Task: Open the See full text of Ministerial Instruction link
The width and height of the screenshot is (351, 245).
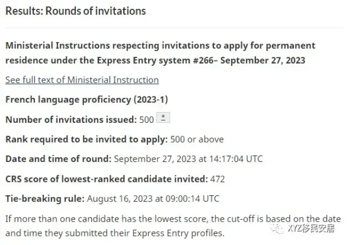Action: click(82, 80)
